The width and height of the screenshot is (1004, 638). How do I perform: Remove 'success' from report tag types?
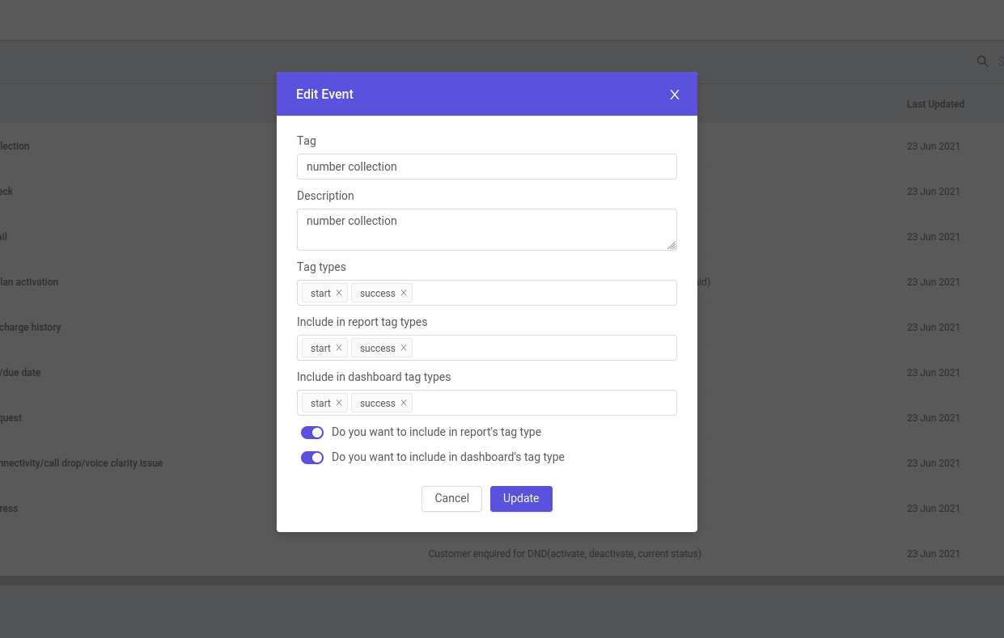point(404,348)
